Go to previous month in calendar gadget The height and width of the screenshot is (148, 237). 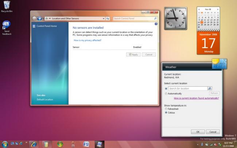pyautogui.click(x=199, y=9)
